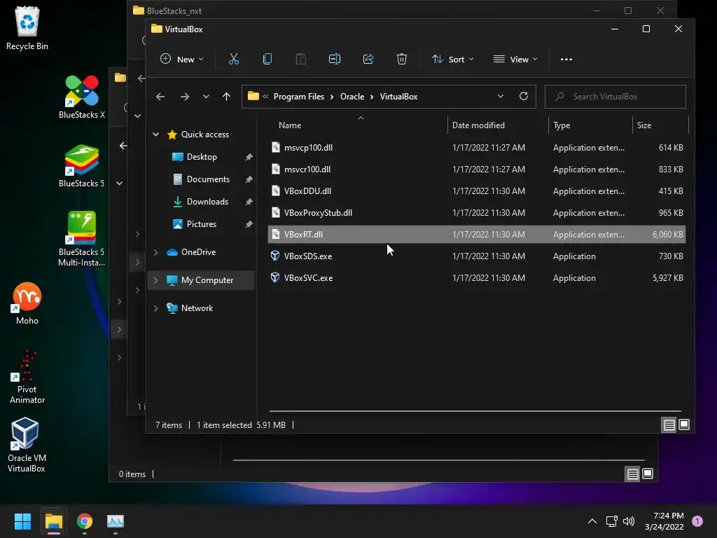Image resolution: width=717 pixels, height=538 pixels.
Task: Open clock and date in taskbar
Action: click(664, 521)
